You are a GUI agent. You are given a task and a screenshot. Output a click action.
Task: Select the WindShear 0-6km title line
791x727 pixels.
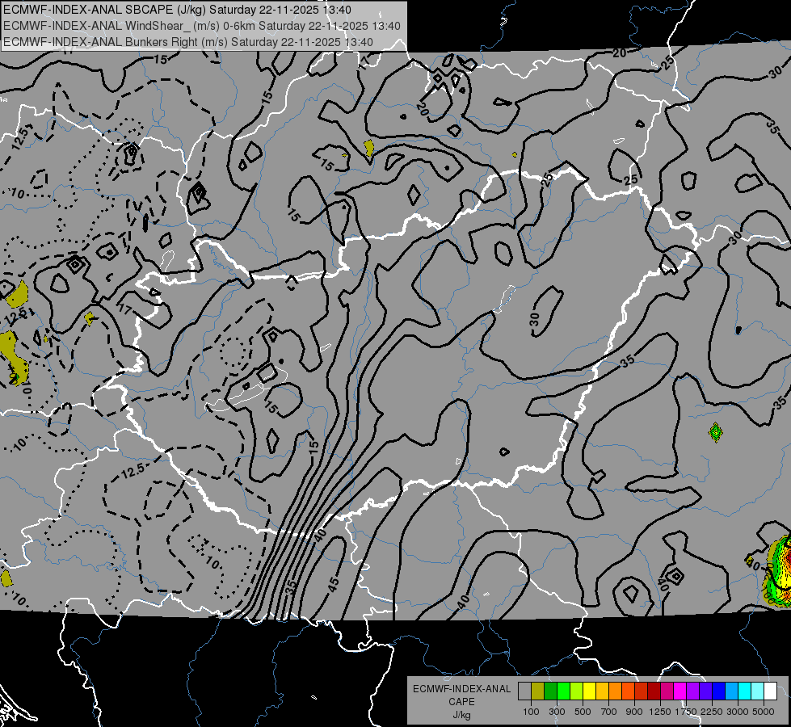(x=202, y=26)
